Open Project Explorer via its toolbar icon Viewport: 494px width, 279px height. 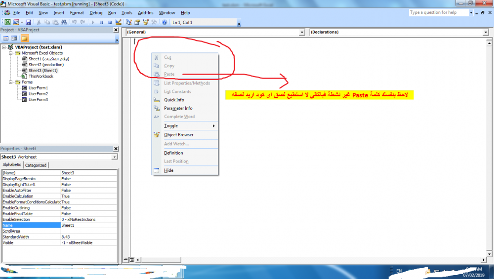[x=129, y=22]
